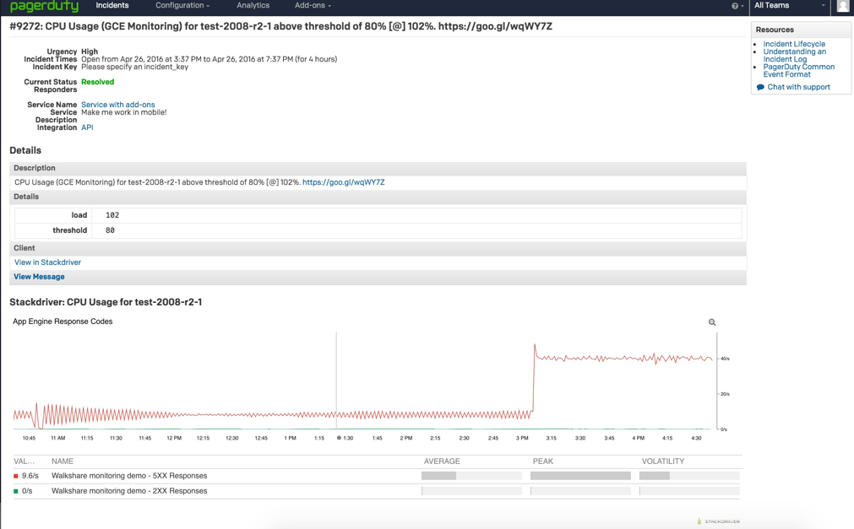Click the 5XX Responses peak bar
The height and width of the screenshot is (529, 854).
click(x=580, y=476)
